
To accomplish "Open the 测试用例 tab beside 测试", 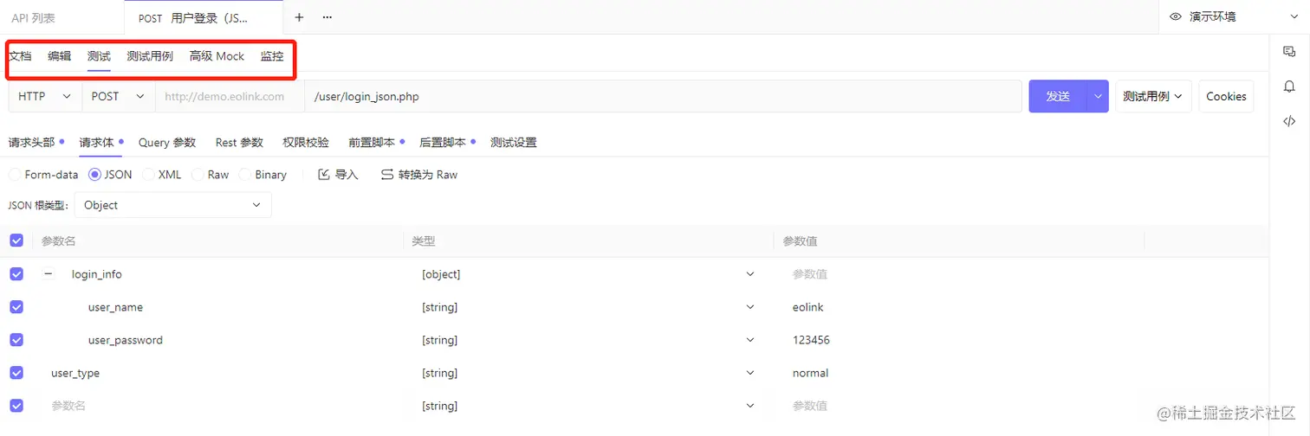I will coord(150,55).
